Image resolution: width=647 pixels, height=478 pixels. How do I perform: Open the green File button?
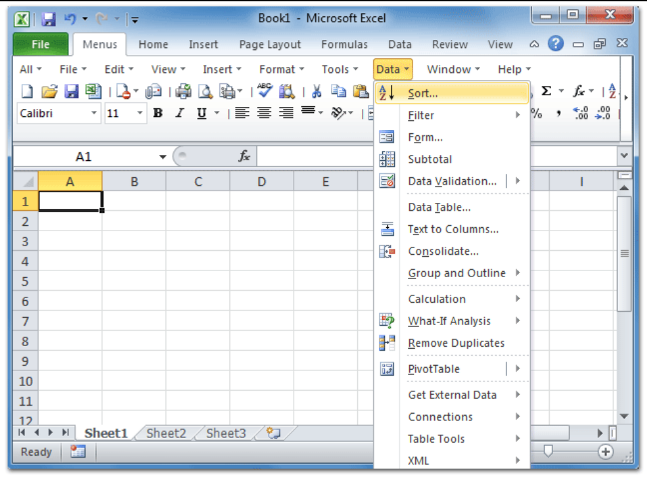coord(41,44)
